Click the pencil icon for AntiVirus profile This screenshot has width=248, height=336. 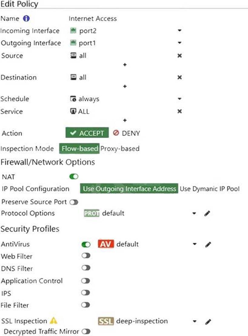click(208, 244)
